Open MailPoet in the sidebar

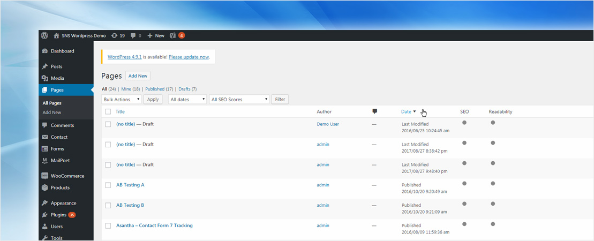(60, 160)
